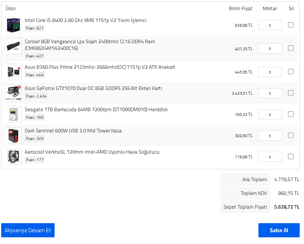Tick the delete checkbox for Intel Core i5
Screen dimensions: 304x244
pos(291,25)
